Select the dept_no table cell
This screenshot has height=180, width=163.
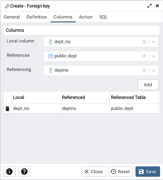(x=36, y=109)
